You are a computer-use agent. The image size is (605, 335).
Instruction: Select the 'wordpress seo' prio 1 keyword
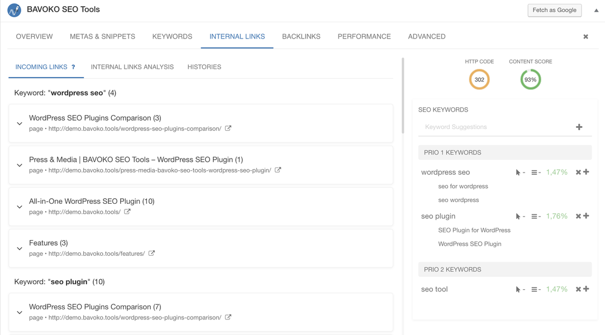point(445,173)
